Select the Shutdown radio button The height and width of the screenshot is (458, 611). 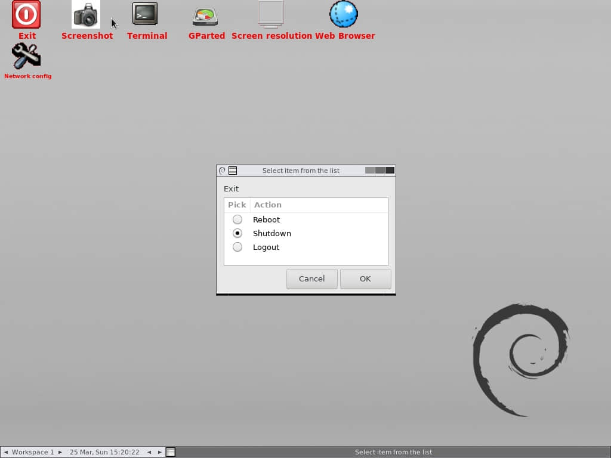[x=237, y=233]
